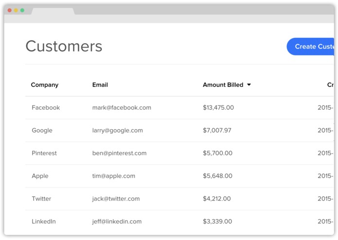Open the Twitter customer row

179,199
